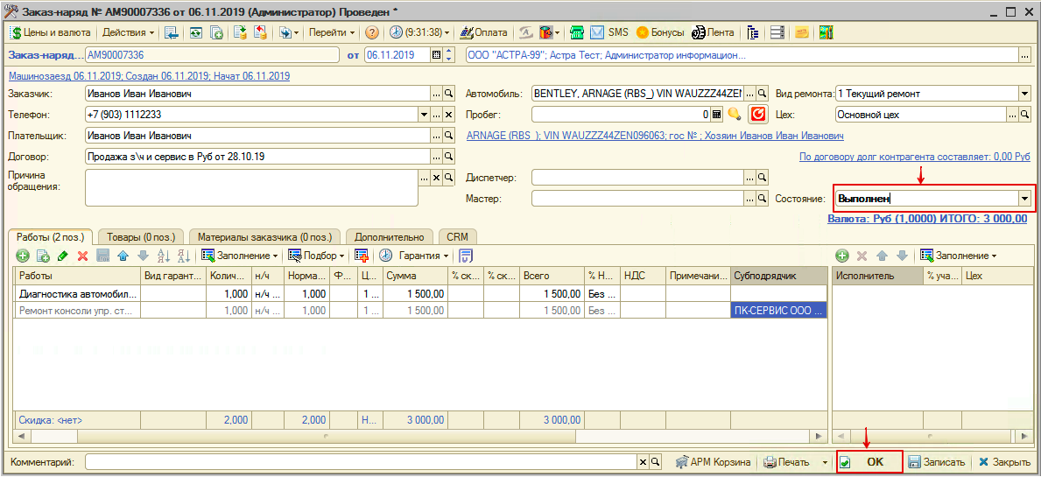This screenshot has height=477, width=1041.
Task: Click into the Комментарий input field
Action: point(362,462)
